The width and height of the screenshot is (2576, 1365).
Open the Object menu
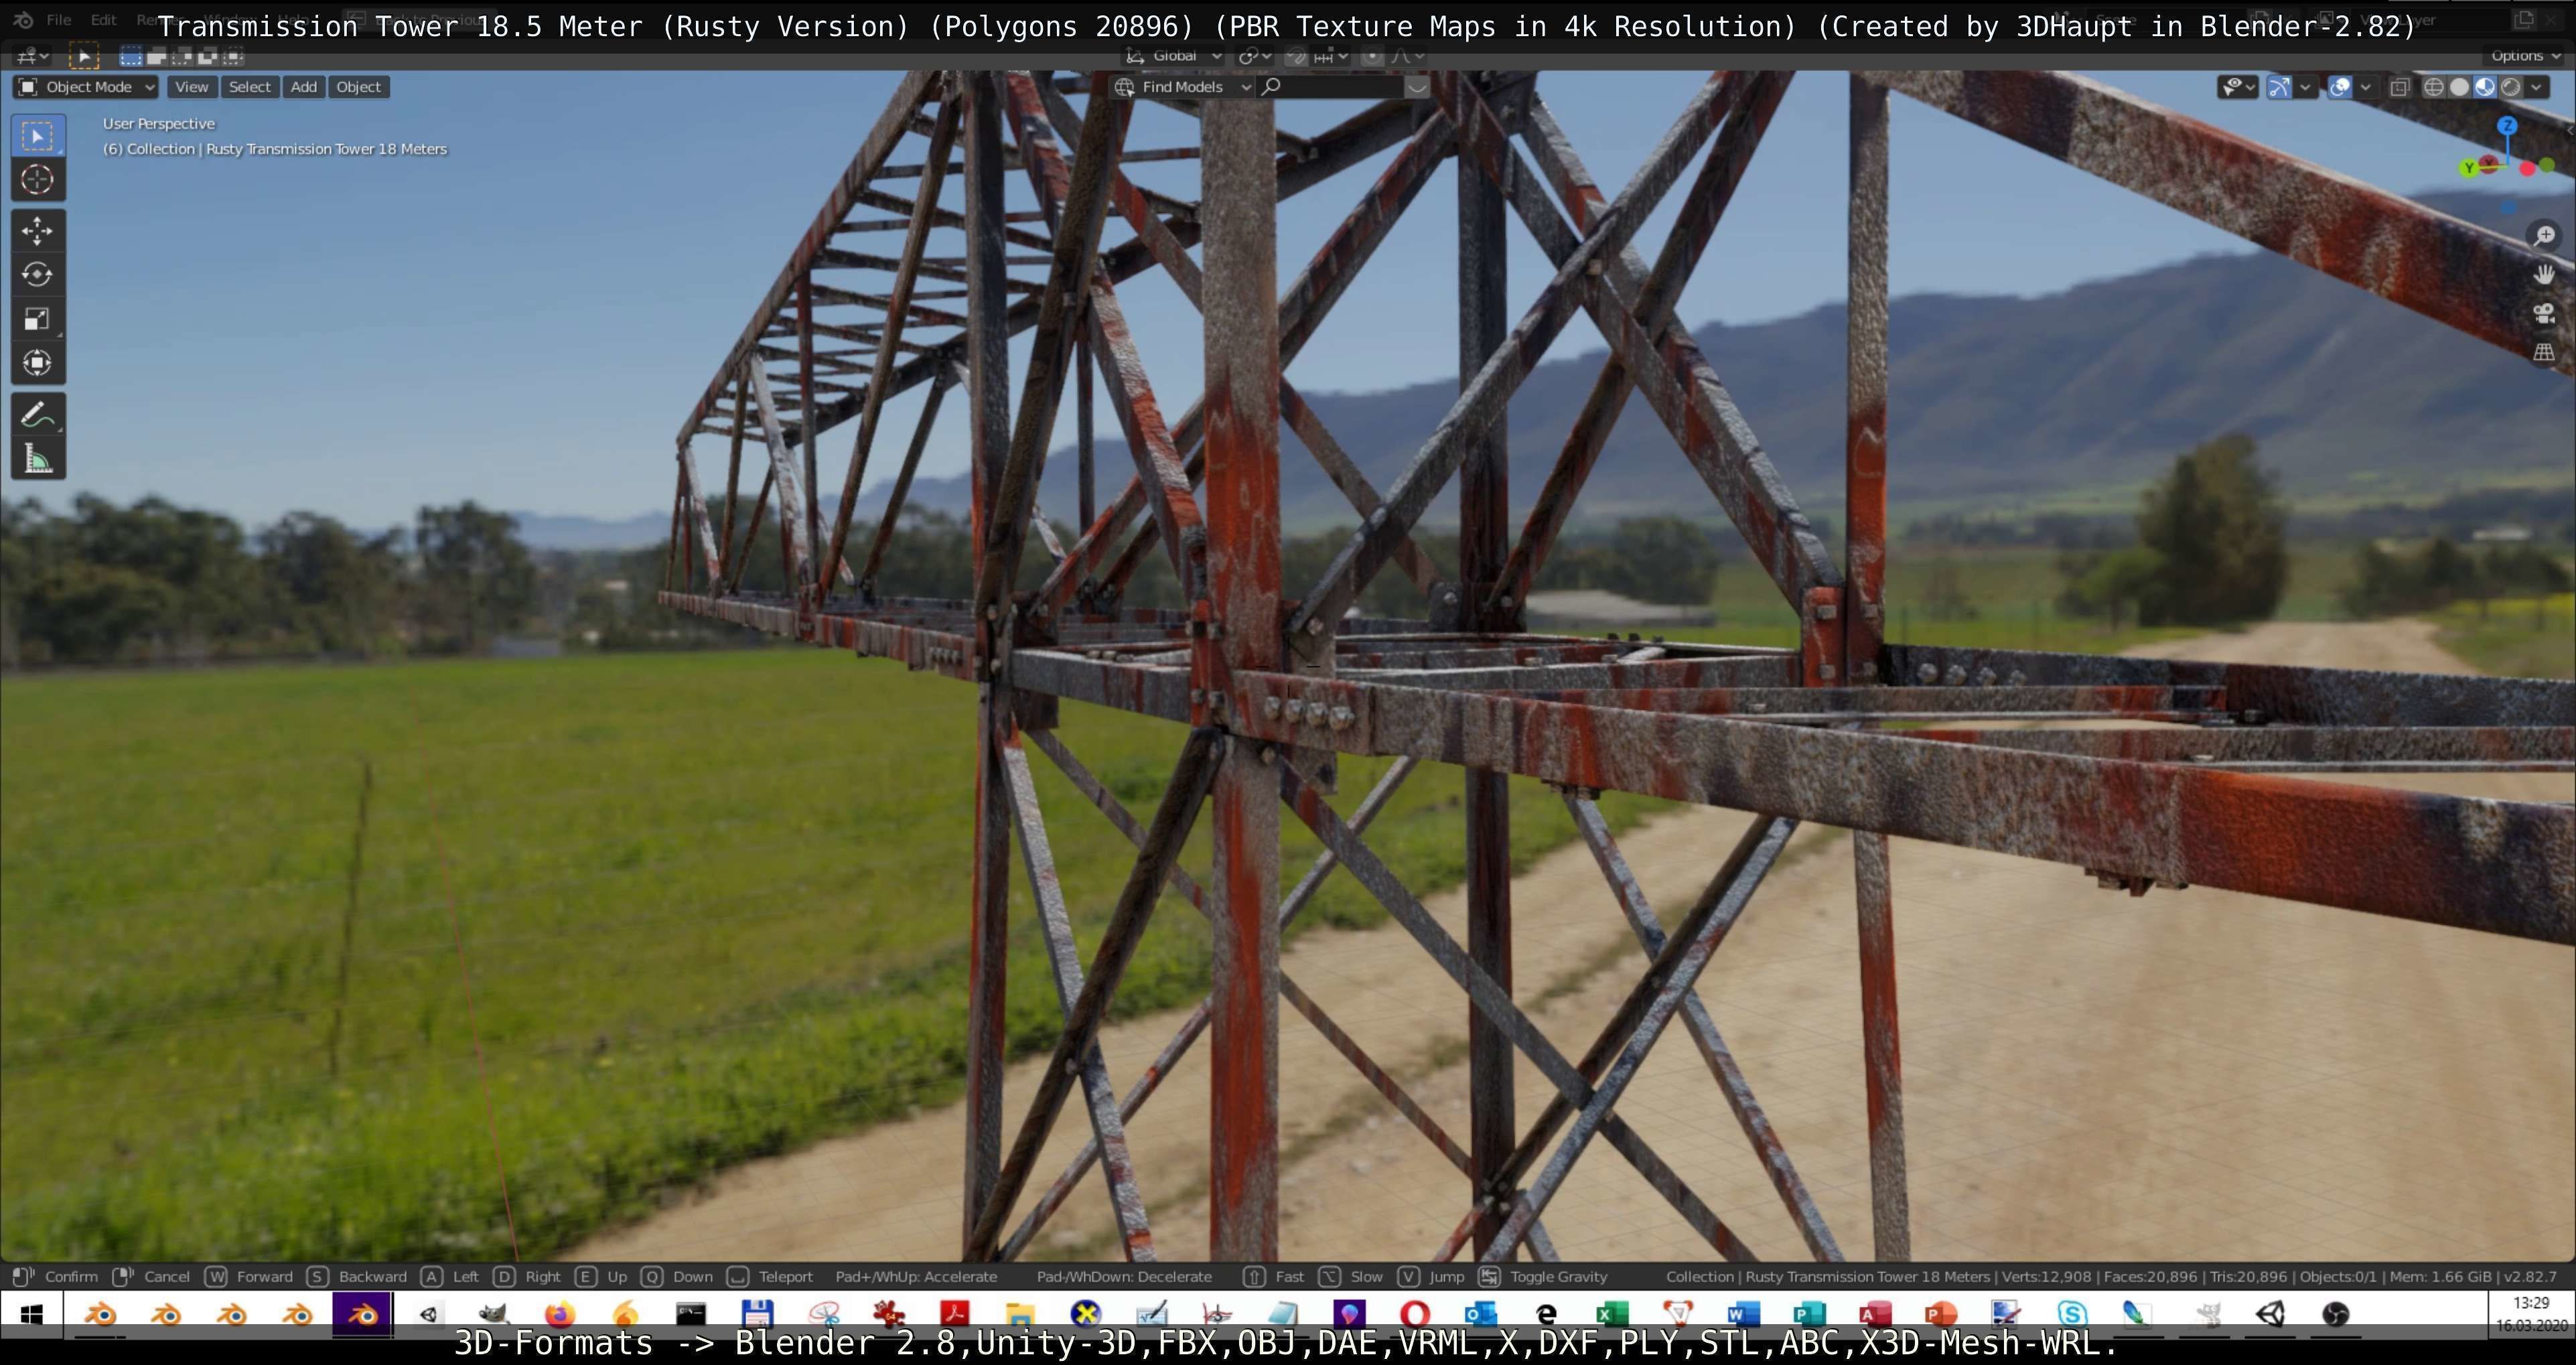(358, 87)
